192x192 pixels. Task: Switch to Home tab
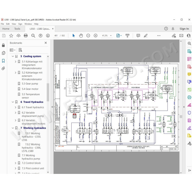[6, 29]
